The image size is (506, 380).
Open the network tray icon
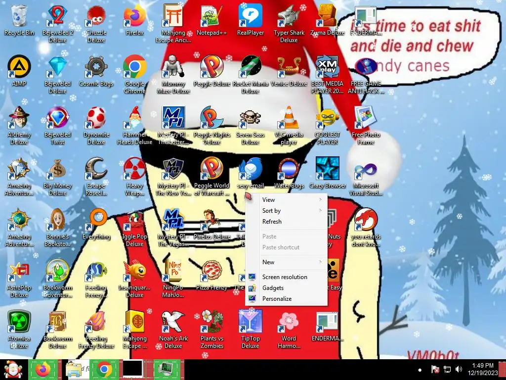447,369
